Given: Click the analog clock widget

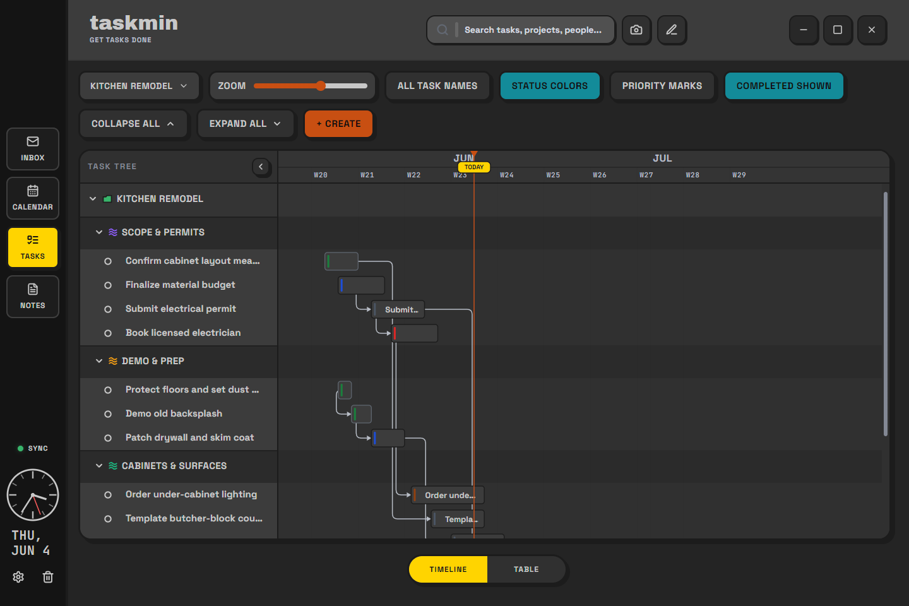Looking at the screenshot, I should 33,495.
